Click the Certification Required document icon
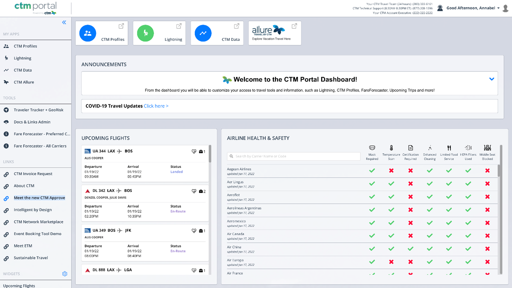 [x=411, y=148]
